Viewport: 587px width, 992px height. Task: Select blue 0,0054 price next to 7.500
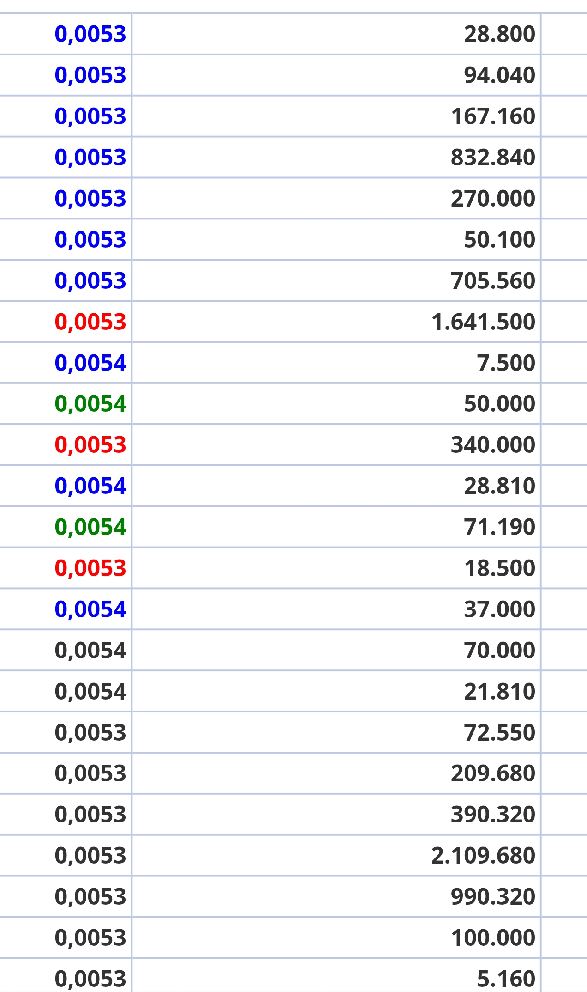pyautogui.click(x=90, y=363)
